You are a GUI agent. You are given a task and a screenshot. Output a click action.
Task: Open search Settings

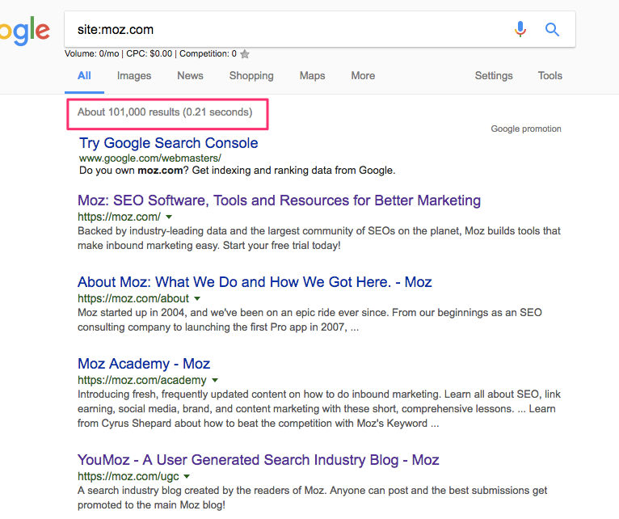pyautogui.click(x=494, y=76)
